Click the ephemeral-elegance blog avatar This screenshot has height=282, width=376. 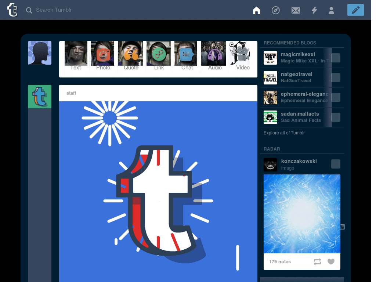pos(270,97)
